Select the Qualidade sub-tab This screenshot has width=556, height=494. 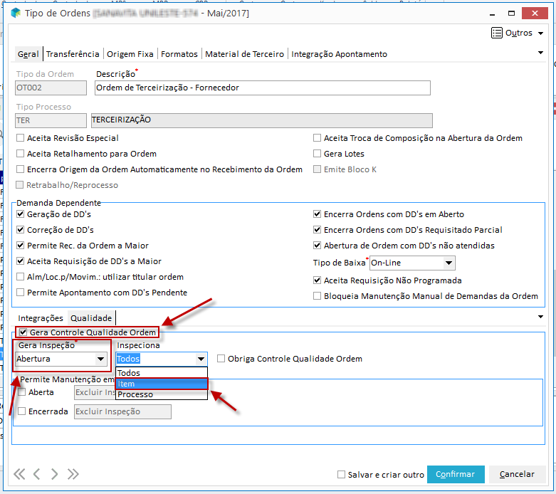tap(91, 318)
